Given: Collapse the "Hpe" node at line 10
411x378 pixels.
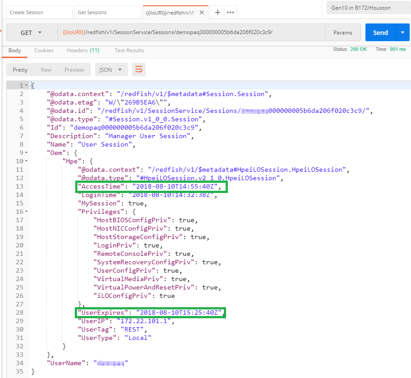Looking at the screenshot, I should tap(27, 161).
